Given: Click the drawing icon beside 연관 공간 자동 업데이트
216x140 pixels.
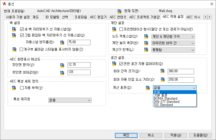Looking at the screenshot, I should [114, 64].
